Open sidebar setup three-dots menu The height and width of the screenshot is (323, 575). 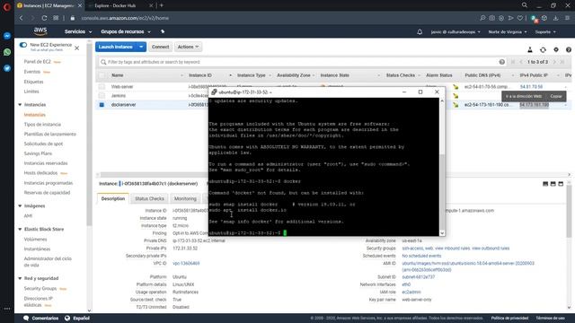tap(7, 309)
